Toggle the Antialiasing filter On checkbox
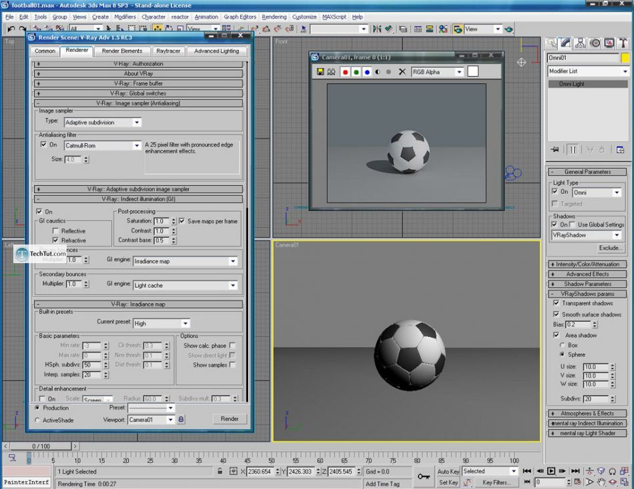 [43, 145]
